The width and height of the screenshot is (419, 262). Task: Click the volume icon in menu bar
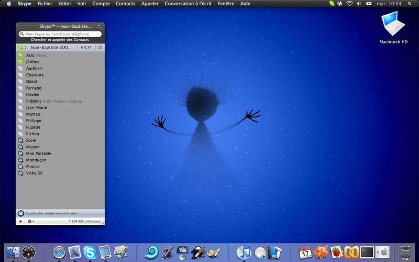pyautogui.click(x=359, y=4)
